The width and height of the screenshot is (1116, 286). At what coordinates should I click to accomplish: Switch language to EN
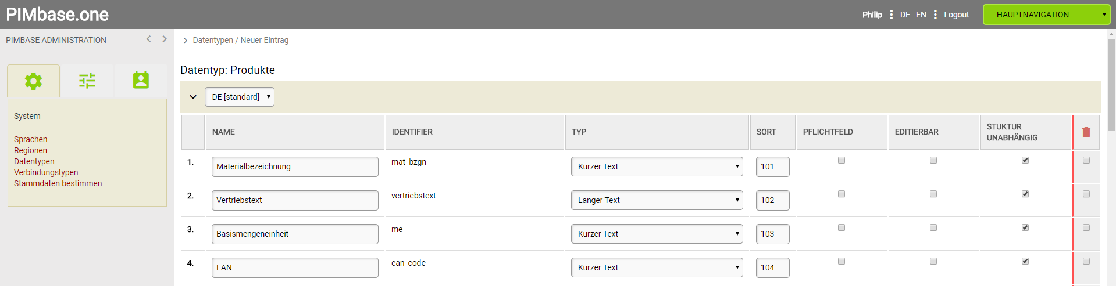(921, 15)
